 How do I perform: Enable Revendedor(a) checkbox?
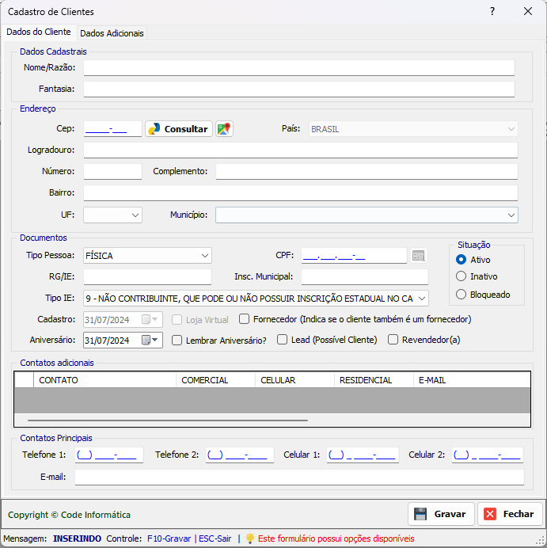(x=393, y=340)
